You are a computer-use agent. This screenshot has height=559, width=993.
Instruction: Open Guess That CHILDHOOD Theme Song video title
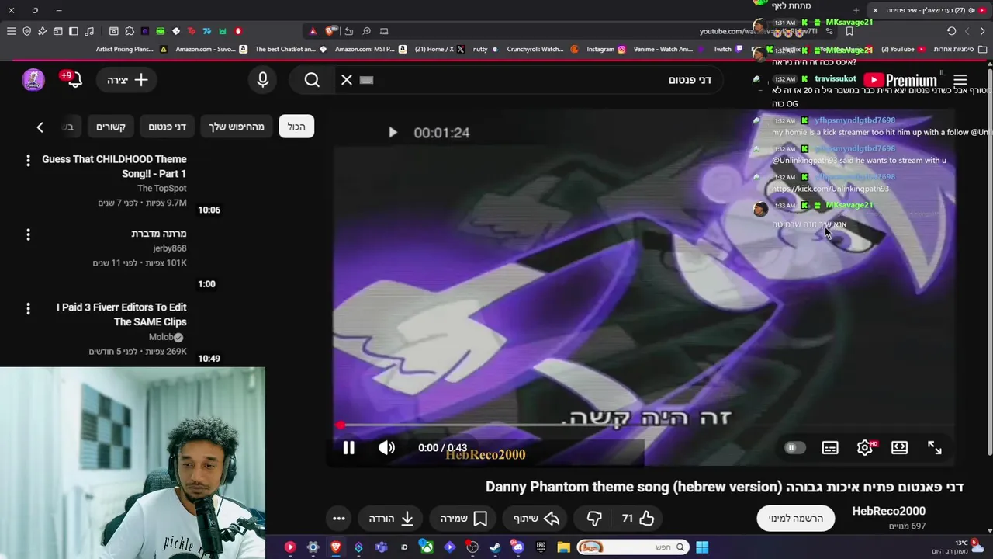[x=114, y=166]
